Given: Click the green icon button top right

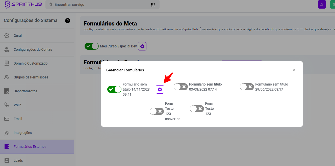Looking at the screenshot, I should (332, 5).
